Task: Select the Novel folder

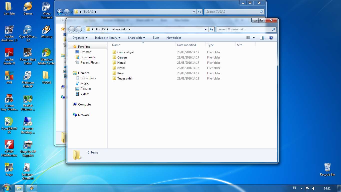Action: pos(119,68)
